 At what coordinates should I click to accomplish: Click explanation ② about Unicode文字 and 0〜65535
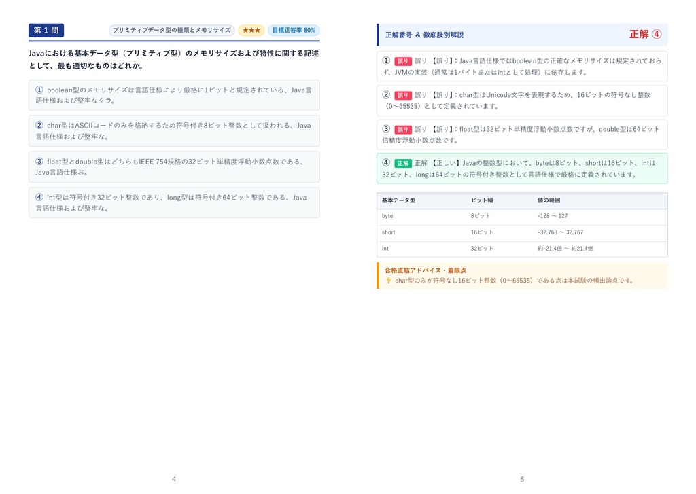(522, 101)
